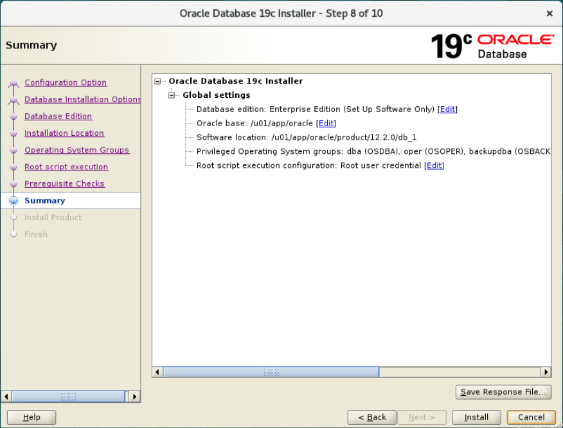
Task: Click the Database Installation Options step bullet icon
Action: pyautogui.click(x=13, y=100)
